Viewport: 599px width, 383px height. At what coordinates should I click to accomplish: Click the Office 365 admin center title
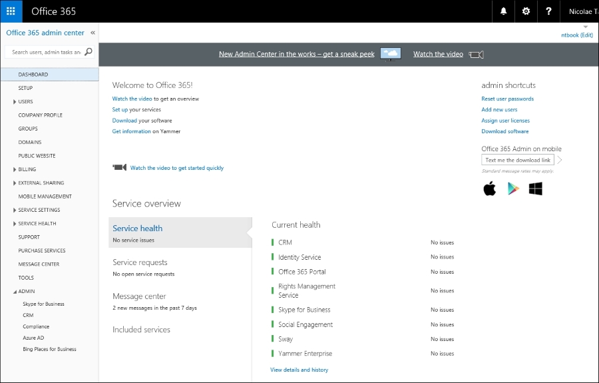coord(45,33)
